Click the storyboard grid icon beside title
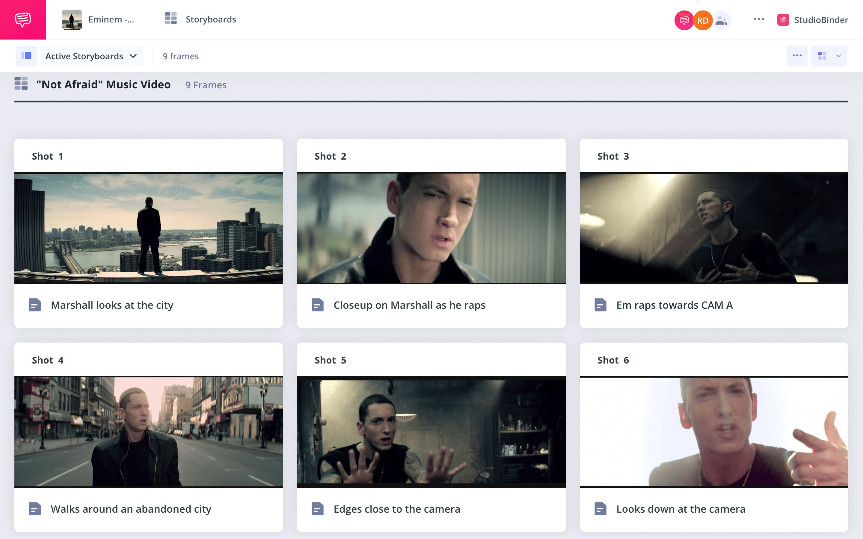 point(21,84)
